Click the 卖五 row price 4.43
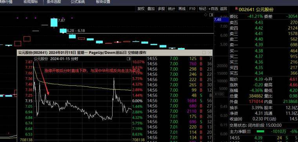Viewport: 298px width, 142px height. point(259,23)
